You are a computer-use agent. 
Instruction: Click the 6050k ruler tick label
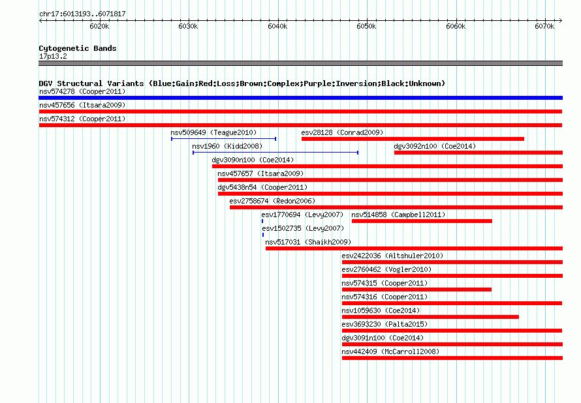tap(366, 26)
